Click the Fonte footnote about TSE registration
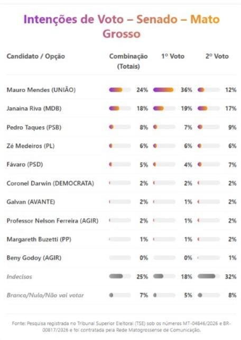This screenshot has height=340, width=241. tap(122, 327)
